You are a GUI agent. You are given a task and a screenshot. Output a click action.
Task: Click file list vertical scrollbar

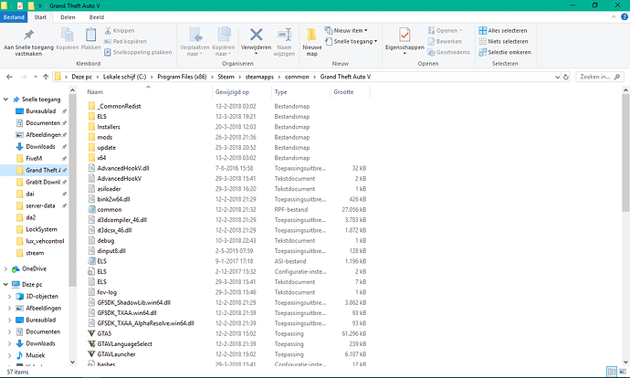tap(625, 152)
